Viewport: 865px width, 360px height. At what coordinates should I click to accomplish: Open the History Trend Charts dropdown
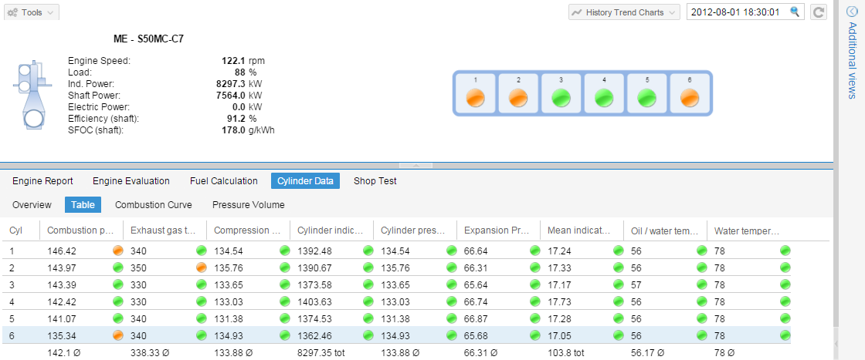click(x=624, y=12)
